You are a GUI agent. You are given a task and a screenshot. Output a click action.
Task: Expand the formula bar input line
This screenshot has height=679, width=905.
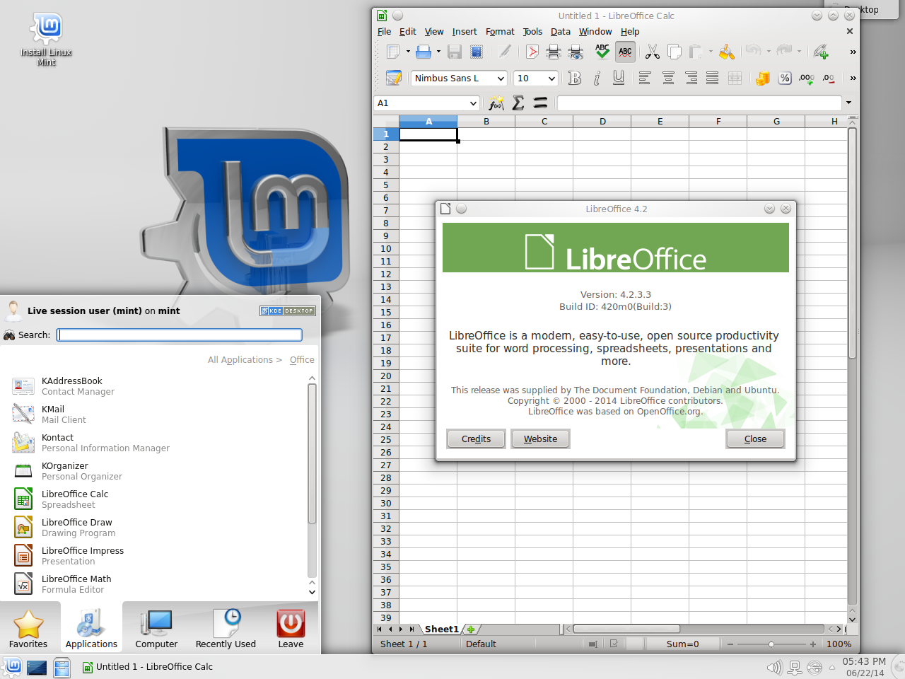848,103
